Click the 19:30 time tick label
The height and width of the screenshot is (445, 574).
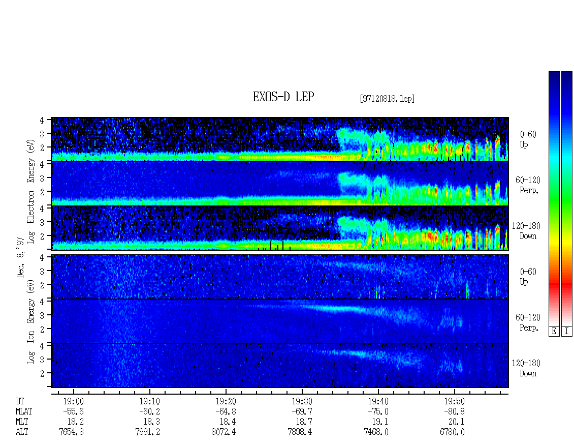(302, 402)
